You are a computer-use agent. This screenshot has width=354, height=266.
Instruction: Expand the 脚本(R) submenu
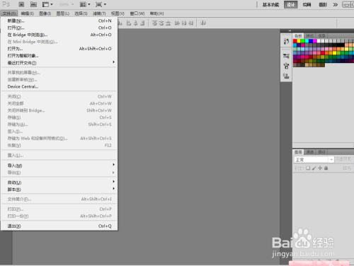tap(59, 190)
